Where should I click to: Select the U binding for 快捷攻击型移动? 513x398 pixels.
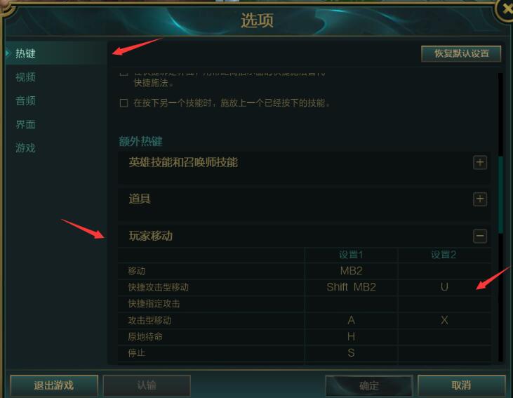pyautogui.click(x=444, y=287)
